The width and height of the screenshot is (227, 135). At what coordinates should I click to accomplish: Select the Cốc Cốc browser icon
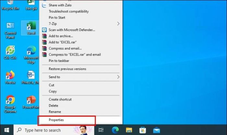[10, 52]
